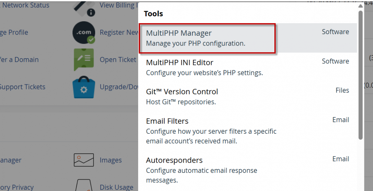Screen dimensions: 373x191
Task: Open the Transfer a Domain link
Action: (19, 60)
